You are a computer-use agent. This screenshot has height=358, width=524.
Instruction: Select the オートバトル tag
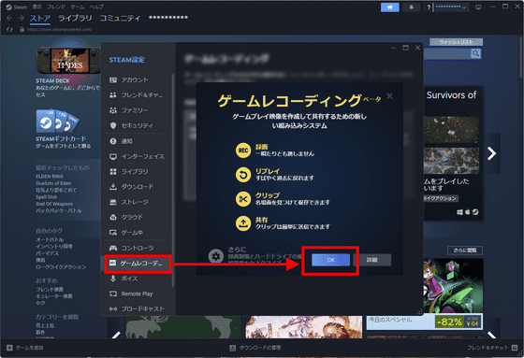pyautogui.click(x=50, y=239)
